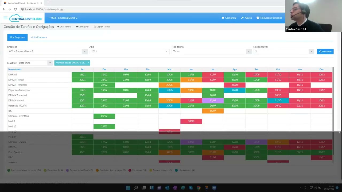Open Chrome from the taskbar
The width and height of the screenshot is (342, 192).
tap(199, 188)
